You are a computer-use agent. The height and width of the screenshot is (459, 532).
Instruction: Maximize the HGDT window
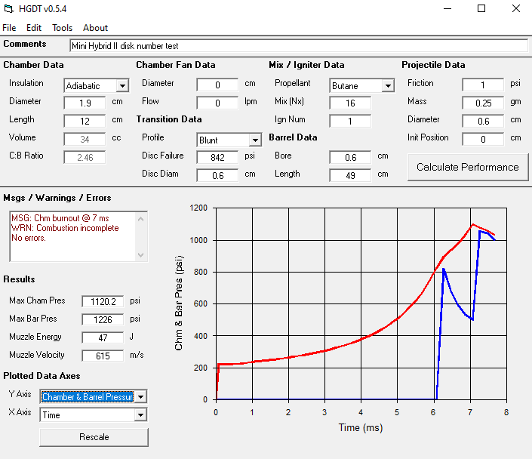[x=481, y=9]
